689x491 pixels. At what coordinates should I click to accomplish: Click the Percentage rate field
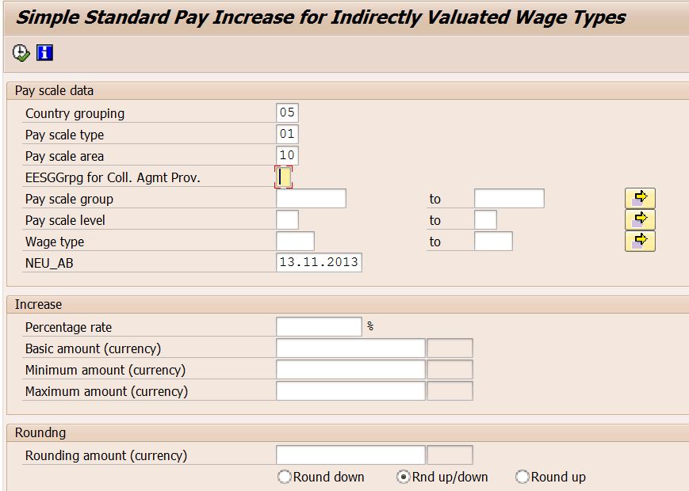pyautogui.click(x=317, y=326)
